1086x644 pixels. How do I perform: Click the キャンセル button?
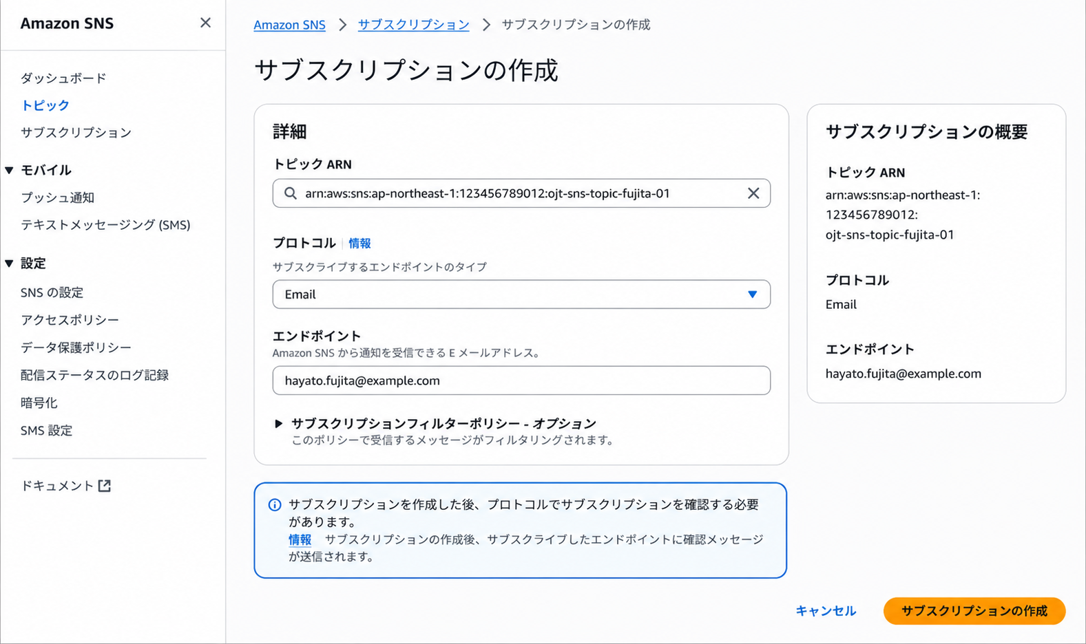[826, 611]
